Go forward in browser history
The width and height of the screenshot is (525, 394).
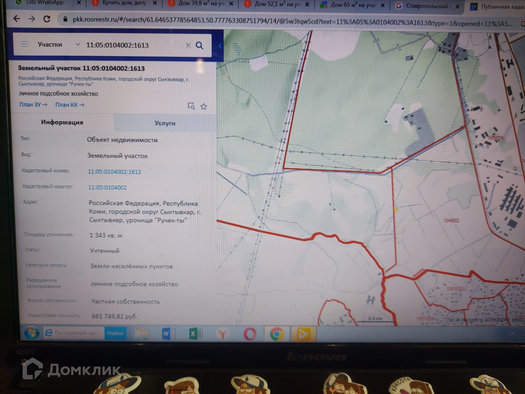pos(32,19)
